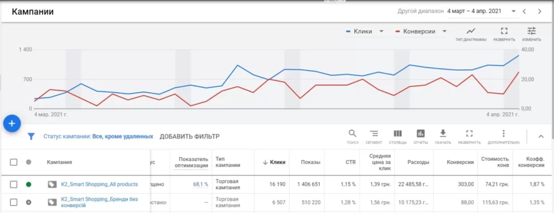
Task: Click shopping tag icon of Бренди без конверсій campaign
Action: 52,202
